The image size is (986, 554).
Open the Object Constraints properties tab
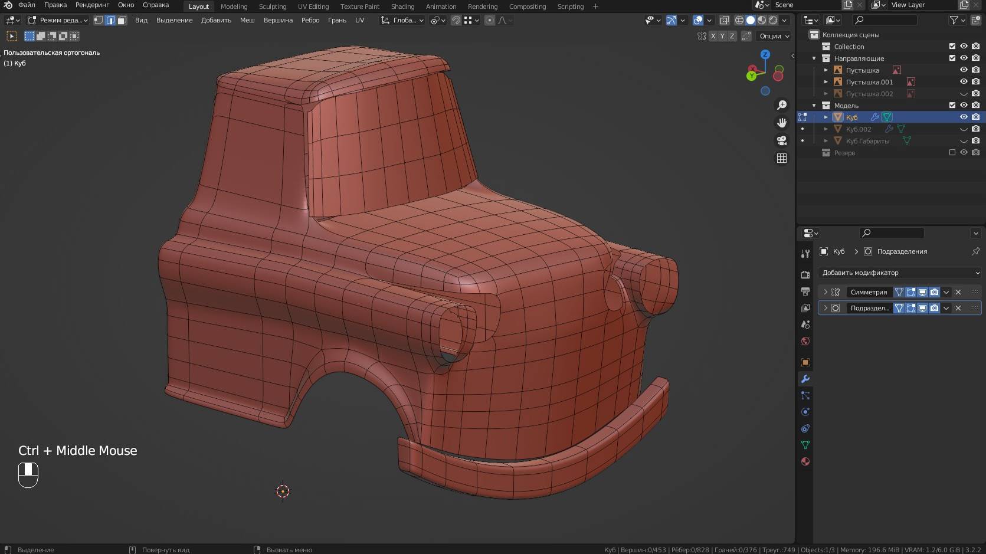point(805,428)
